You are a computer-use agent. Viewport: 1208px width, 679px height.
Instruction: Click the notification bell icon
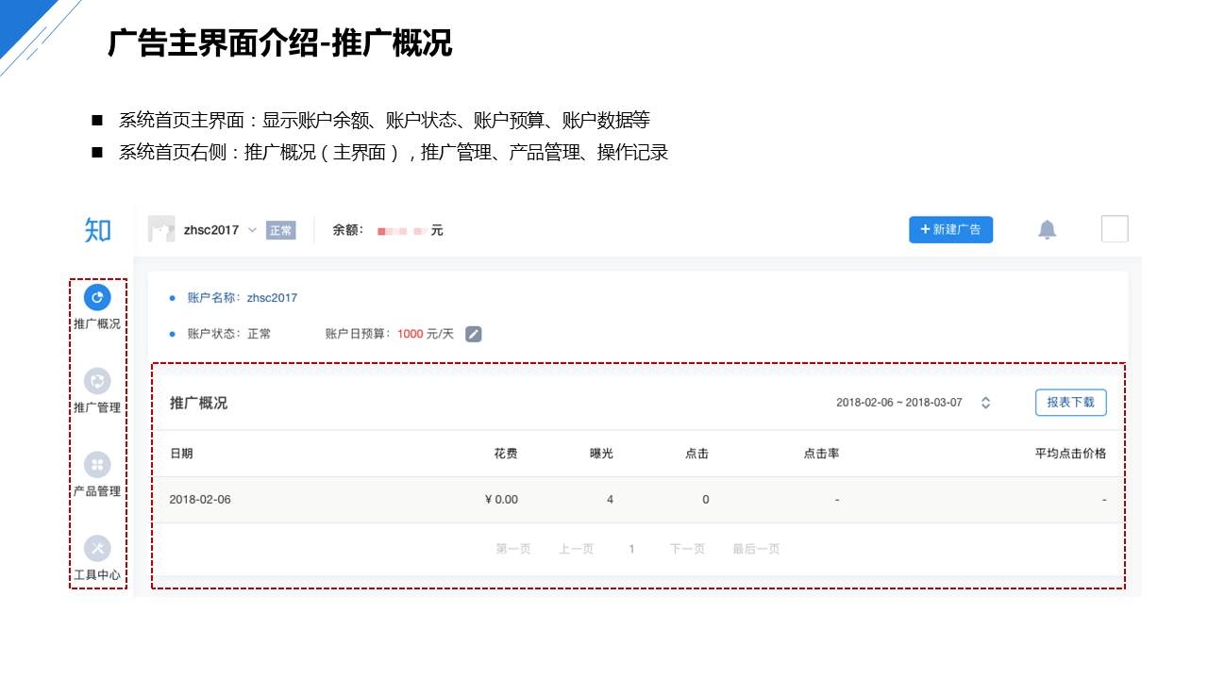[x=1047, y=229]
